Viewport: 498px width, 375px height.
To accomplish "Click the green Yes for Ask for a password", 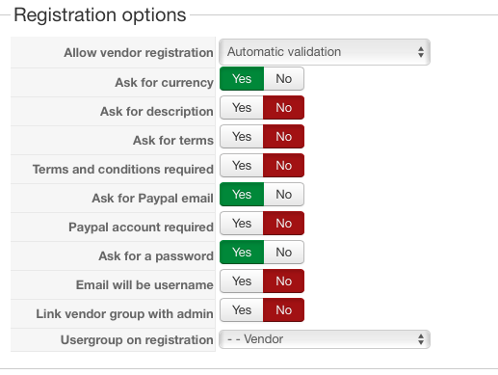I will pyautogui.click(x=242, y=253).
